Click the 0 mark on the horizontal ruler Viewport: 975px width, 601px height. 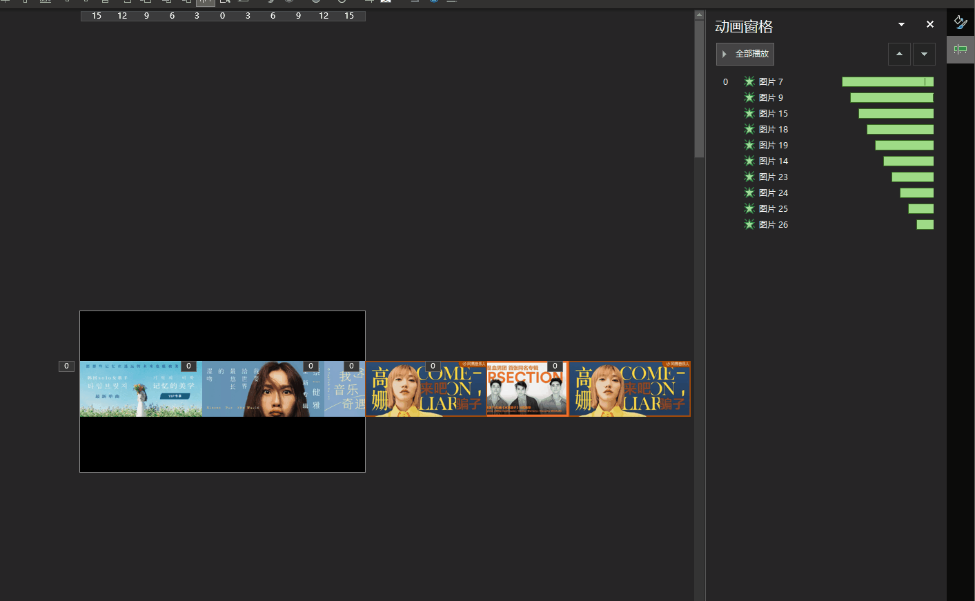click(x=222, y=16)
